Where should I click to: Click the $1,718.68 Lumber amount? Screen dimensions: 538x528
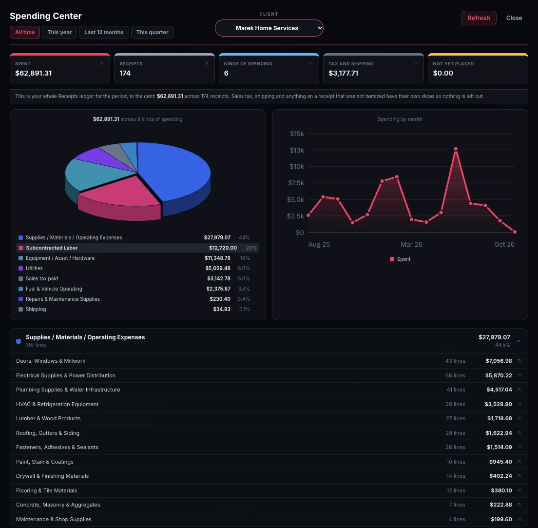[x=500, y=418]
